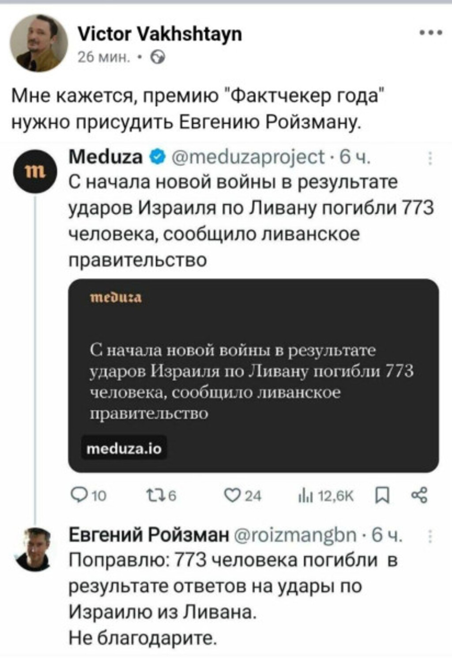Click the Meduza verified badge
The image size is (452, 658).
point(158,157)
